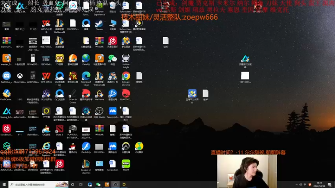Launch WeGame from the desktop

(x=99, y=95)
